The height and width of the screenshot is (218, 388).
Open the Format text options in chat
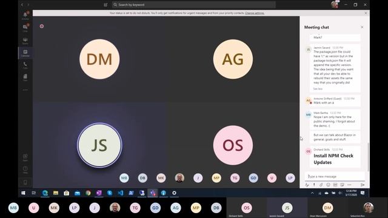tap(307, 185)
